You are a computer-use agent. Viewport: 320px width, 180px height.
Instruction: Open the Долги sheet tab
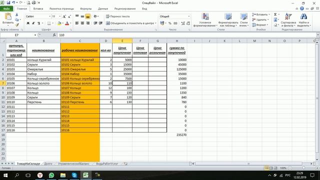click(x=48, y=163)
